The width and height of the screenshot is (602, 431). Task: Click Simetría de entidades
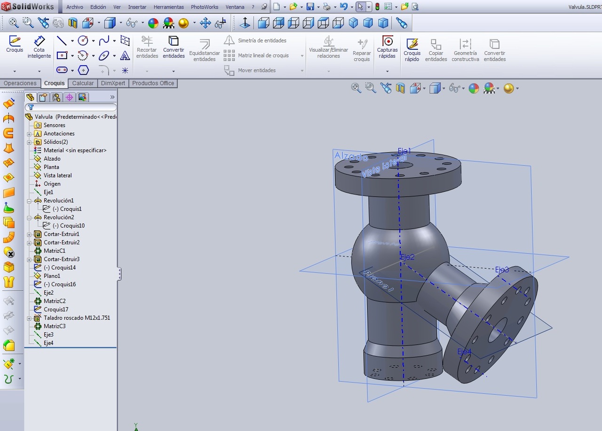(x=255, y=40)
